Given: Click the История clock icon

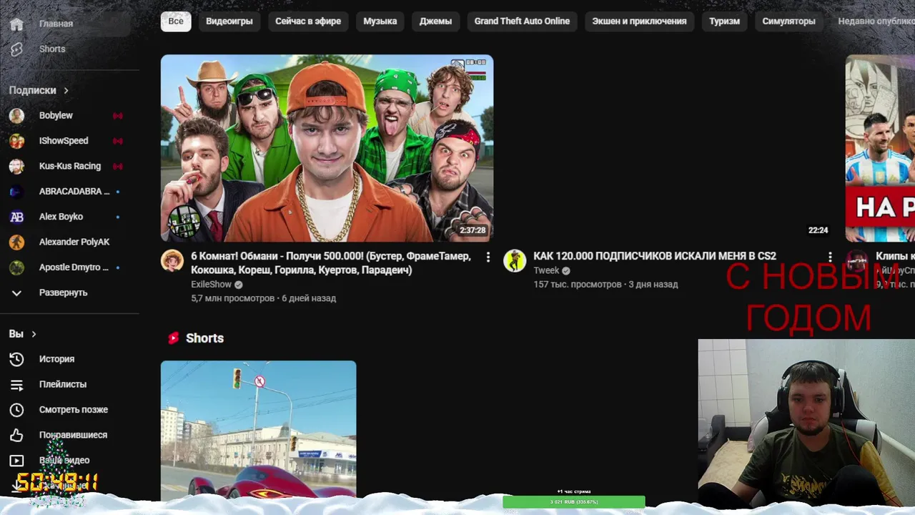Looking at the screenshot, I should pos(16,359).
